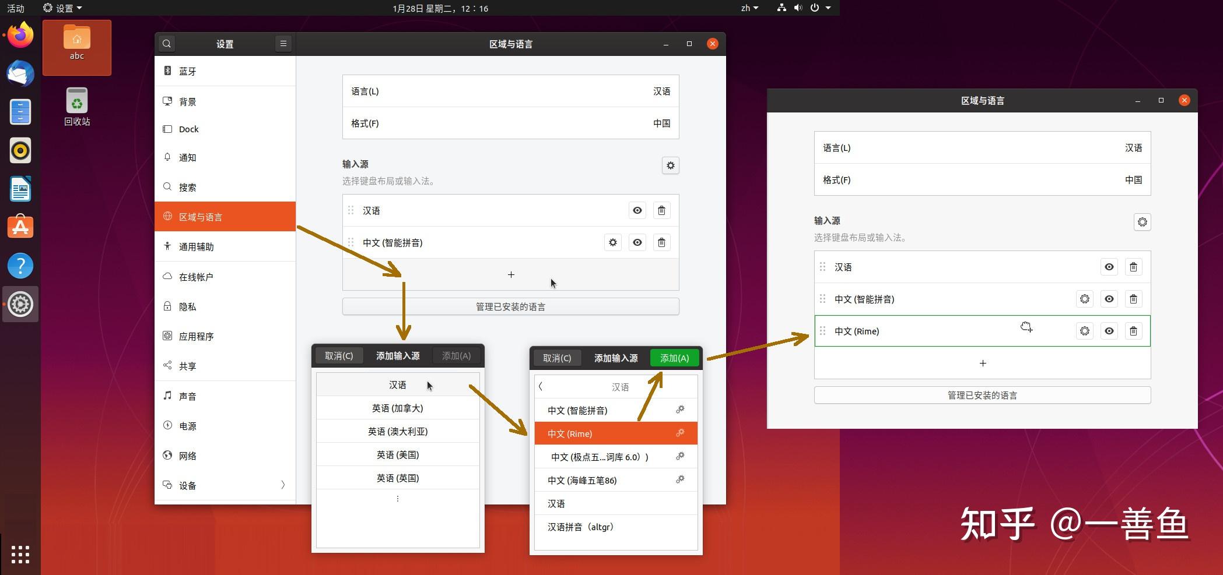This screenshot has width=1223, height=575.
Task: Open 格式(F) selector in Settings window
Action: coord(511,124)
